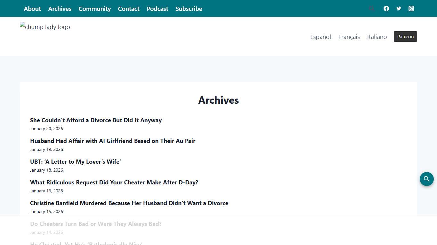
Task: Select Archives in the navigation menu
Action: click(x=60, y=9)
